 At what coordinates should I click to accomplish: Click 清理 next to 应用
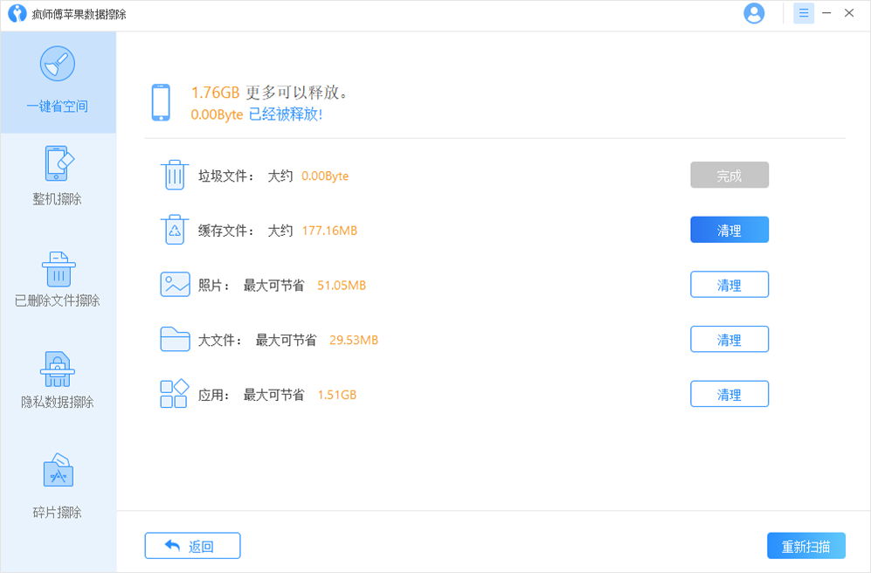point(729,393)
